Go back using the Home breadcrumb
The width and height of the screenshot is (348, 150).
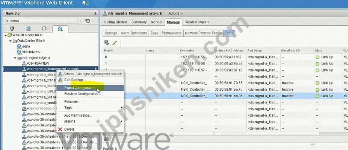coord(14,21)
